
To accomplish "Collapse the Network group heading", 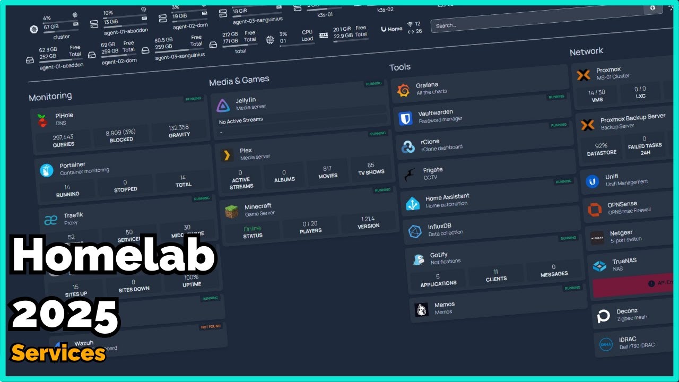I will [x=586, y=51].
